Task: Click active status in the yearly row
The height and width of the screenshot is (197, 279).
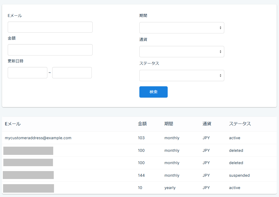Action: (x=235, y=187)
